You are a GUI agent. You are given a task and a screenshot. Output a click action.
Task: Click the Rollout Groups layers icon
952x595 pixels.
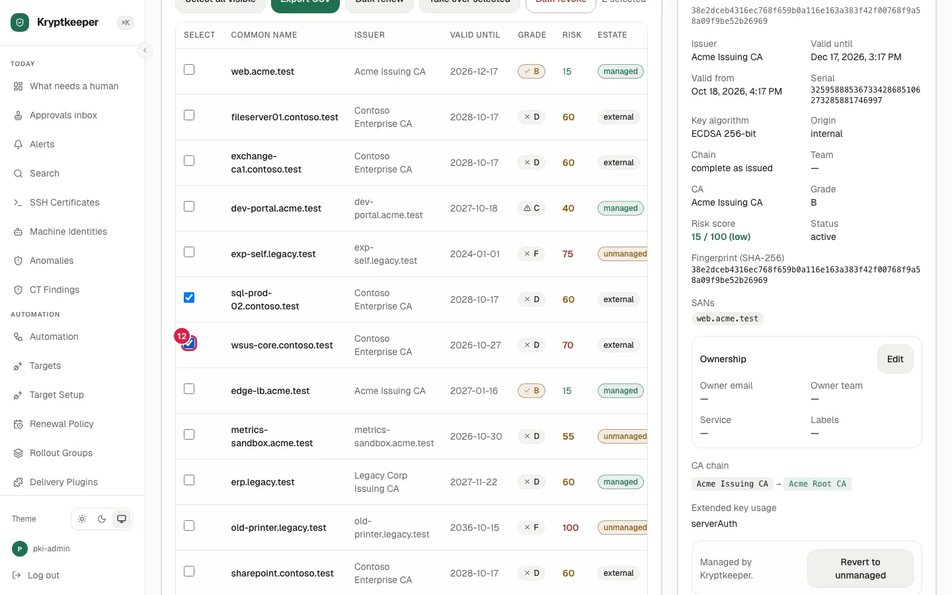(19, 453)
